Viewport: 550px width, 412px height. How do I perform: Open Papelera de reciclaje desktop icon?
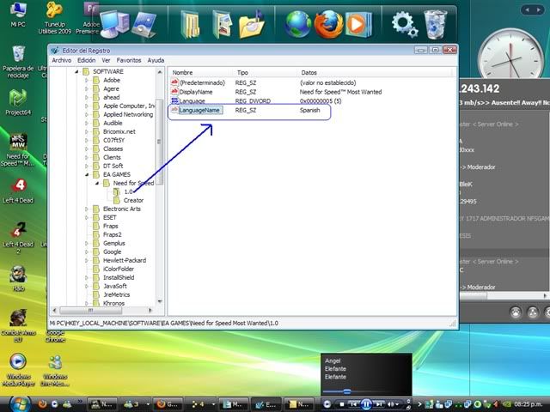(18, 63)
